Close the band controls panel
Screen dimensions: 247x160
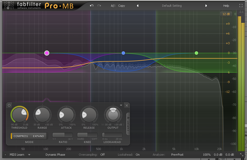[127, 105]
